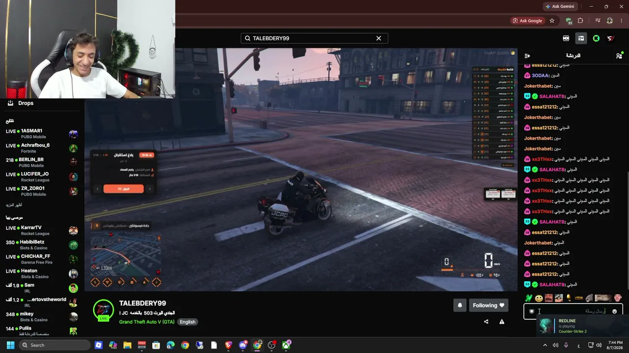Image resolution: width=629 pixels, height=353 pixels.
Task: Click the highlighted store box icon in Kick header
Action: 581,38
